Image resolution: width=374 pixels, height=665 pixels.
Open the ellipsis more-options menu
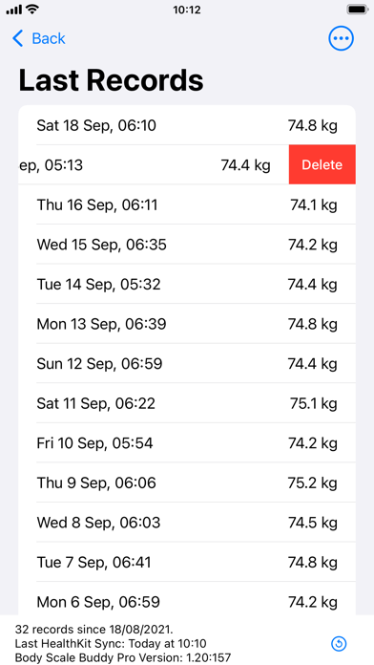pos(341,38)
